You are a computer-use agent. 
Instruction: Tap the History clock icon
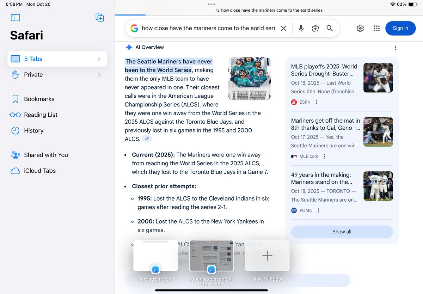(x=15, y=130)
